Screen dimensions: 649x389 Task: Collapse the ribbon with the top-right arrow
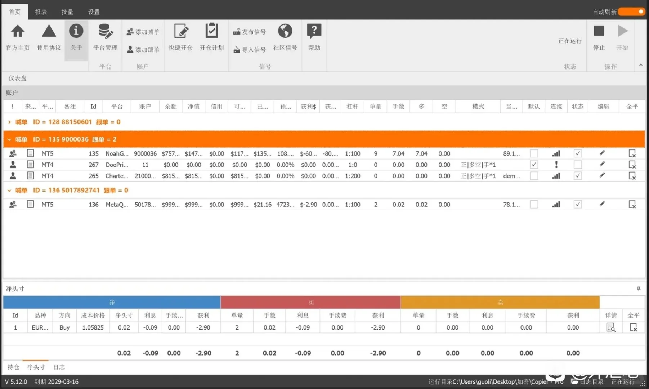pyautogui.click(x=640, y=65)
